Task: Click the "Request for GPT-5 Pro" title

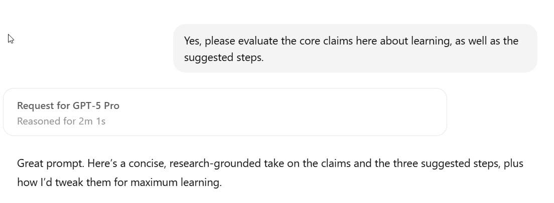Action: click(68, 105)
